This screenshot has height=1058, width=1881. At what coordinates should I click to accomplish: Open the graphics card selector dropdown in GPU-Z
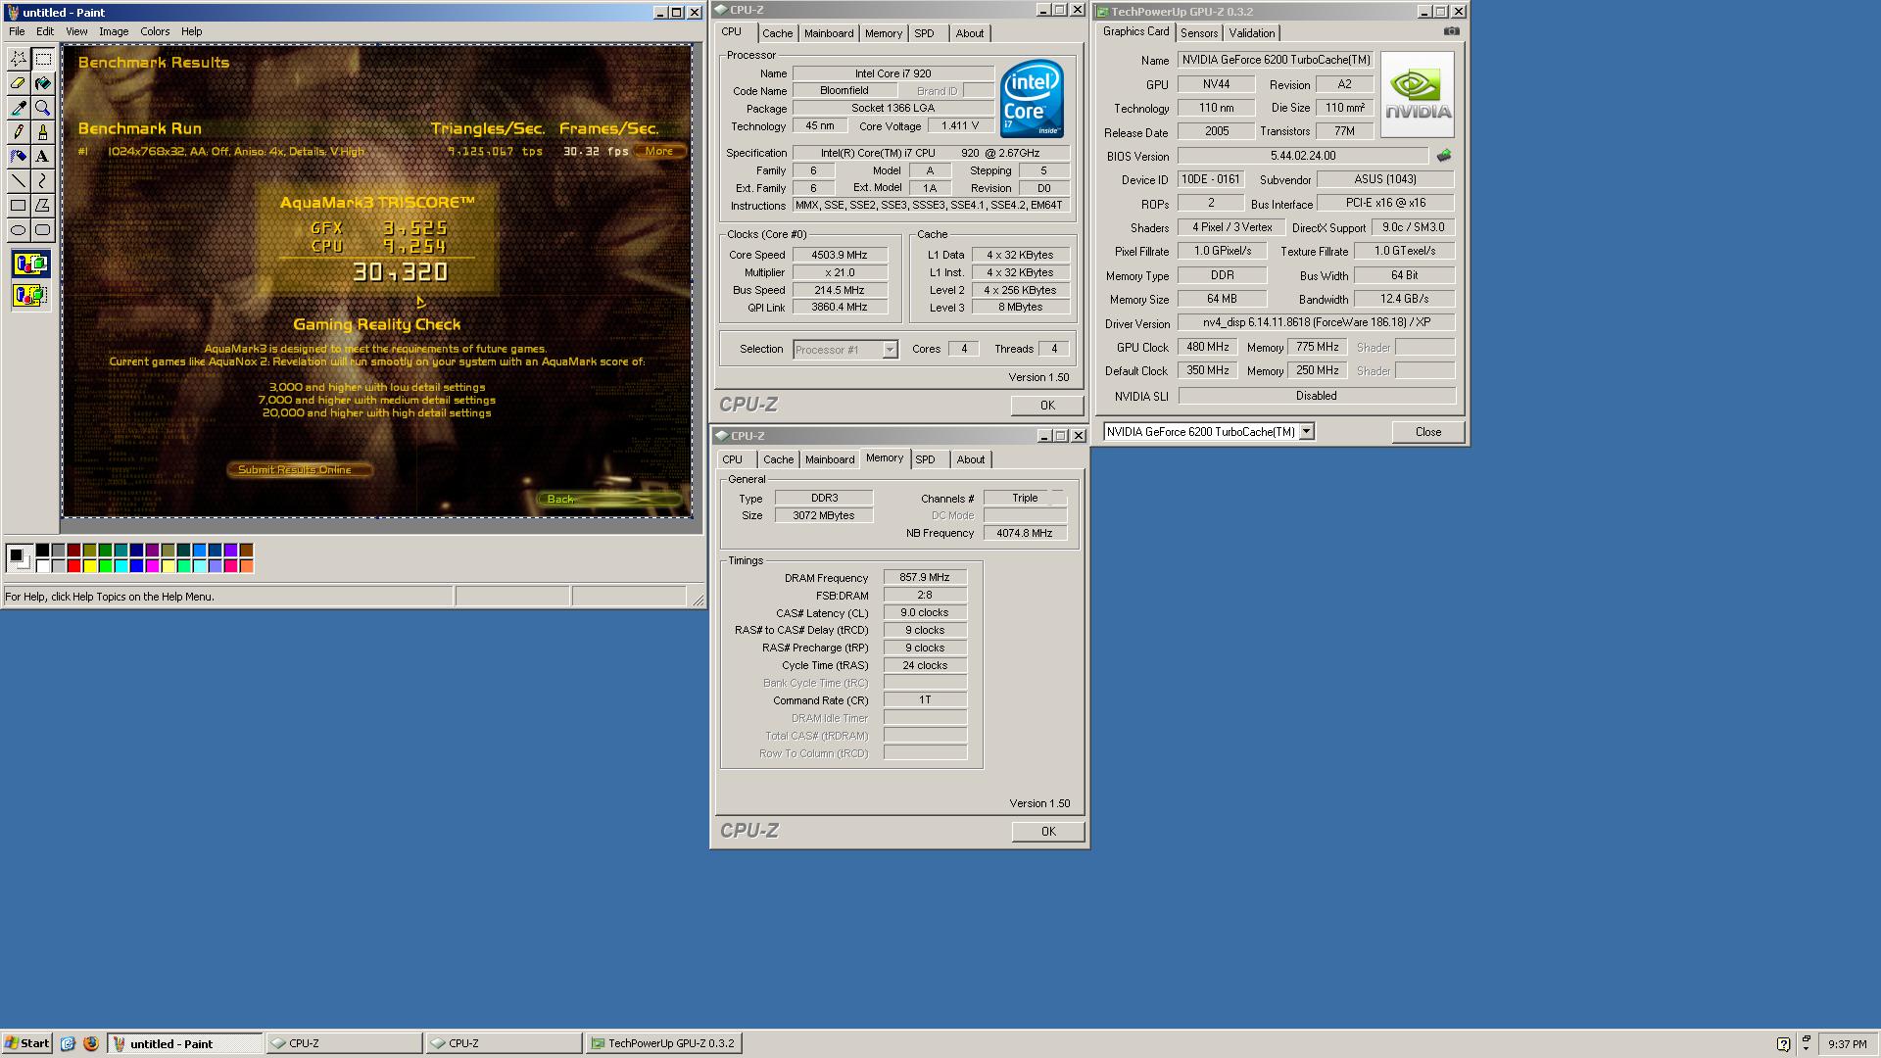(1306, 432)
